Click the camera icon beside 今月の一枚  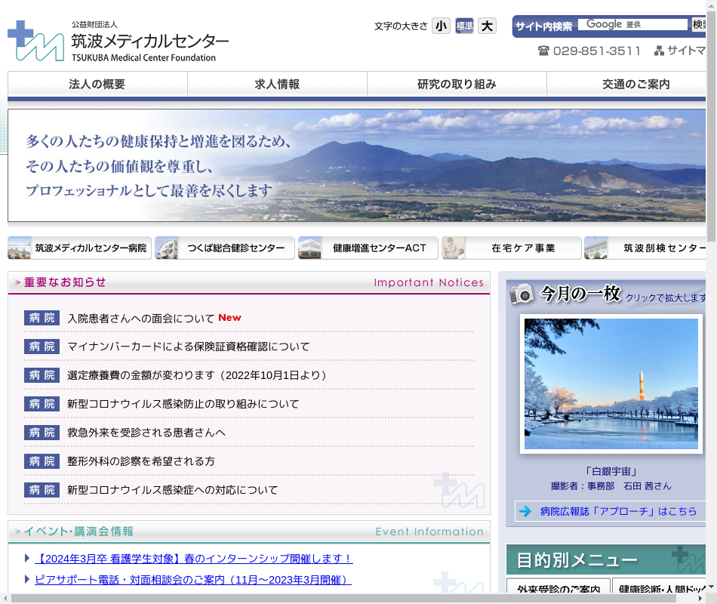(522, 294)
